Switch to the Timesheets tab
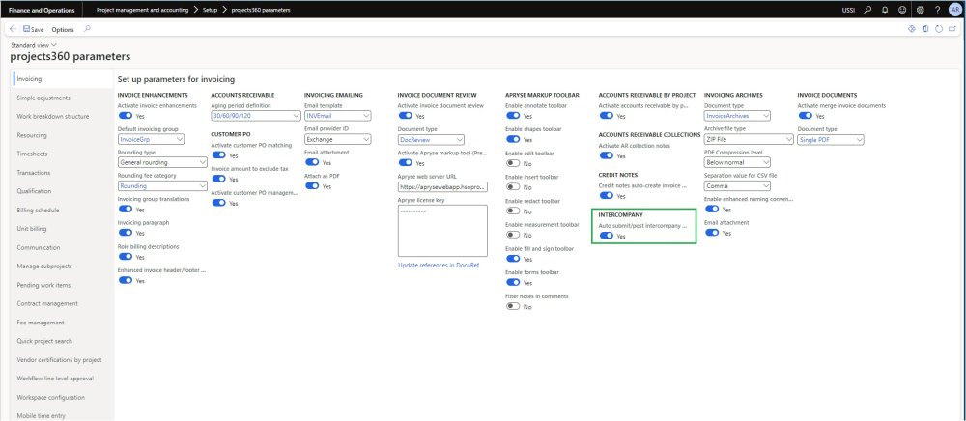Screen dimensions: 966x421 (34, 154)
